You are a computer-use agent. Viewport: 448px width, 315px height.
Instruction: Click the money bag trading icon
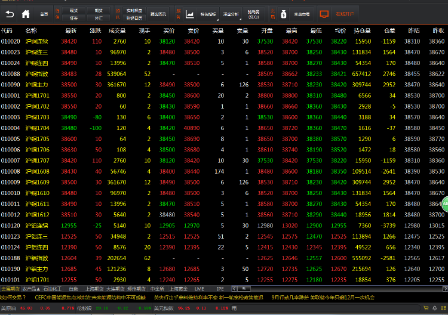(283, 14)
